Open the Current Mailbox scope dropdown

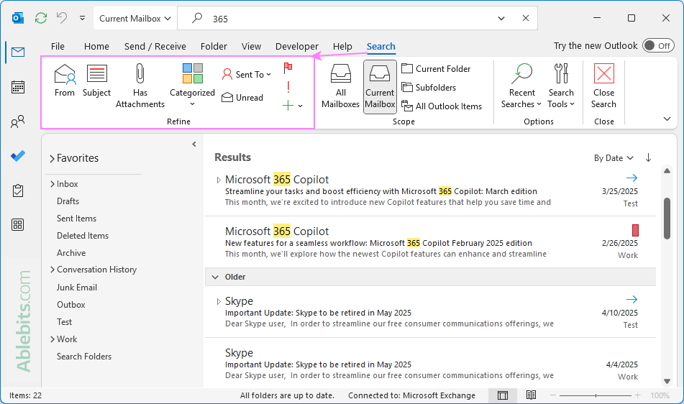[136, 18]
